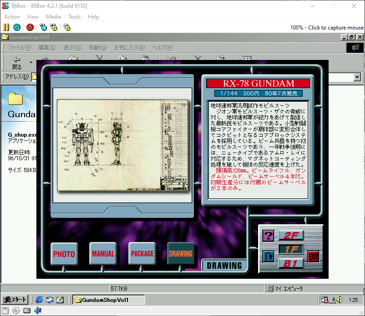
Task: Pause the 86Box emulation
Action: tap(6, 27)
